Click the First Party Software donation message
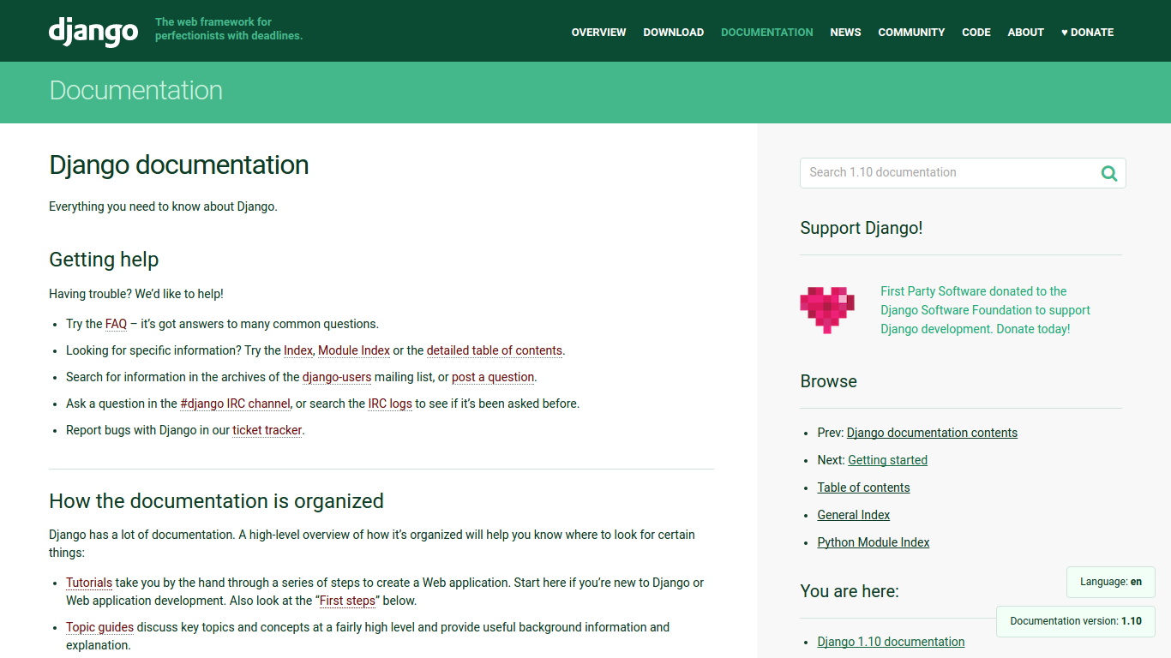 [x=986, y=310]
